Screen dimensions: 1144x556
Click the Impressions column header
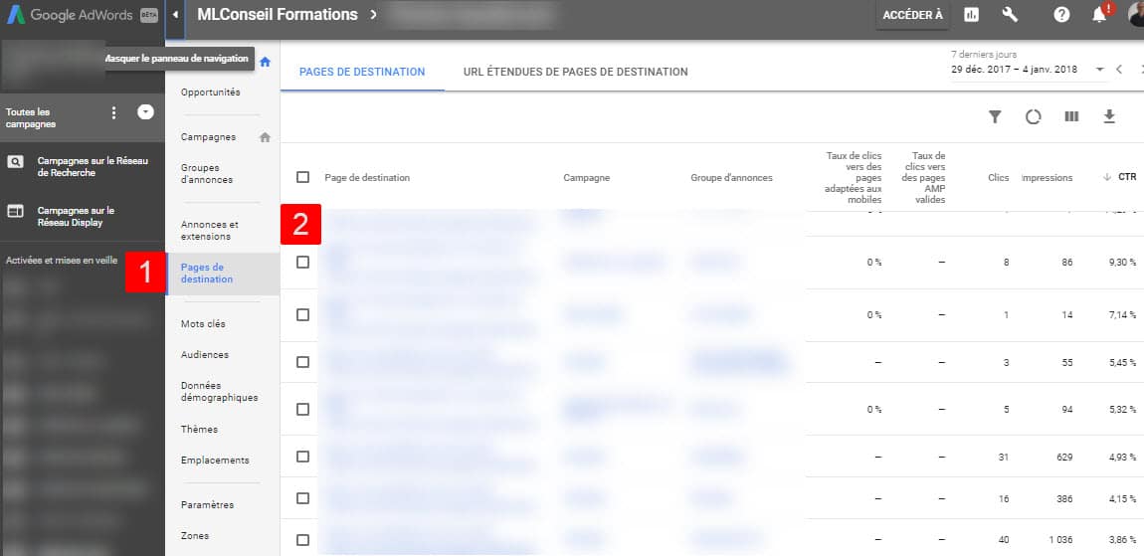tap(1047, 177)
